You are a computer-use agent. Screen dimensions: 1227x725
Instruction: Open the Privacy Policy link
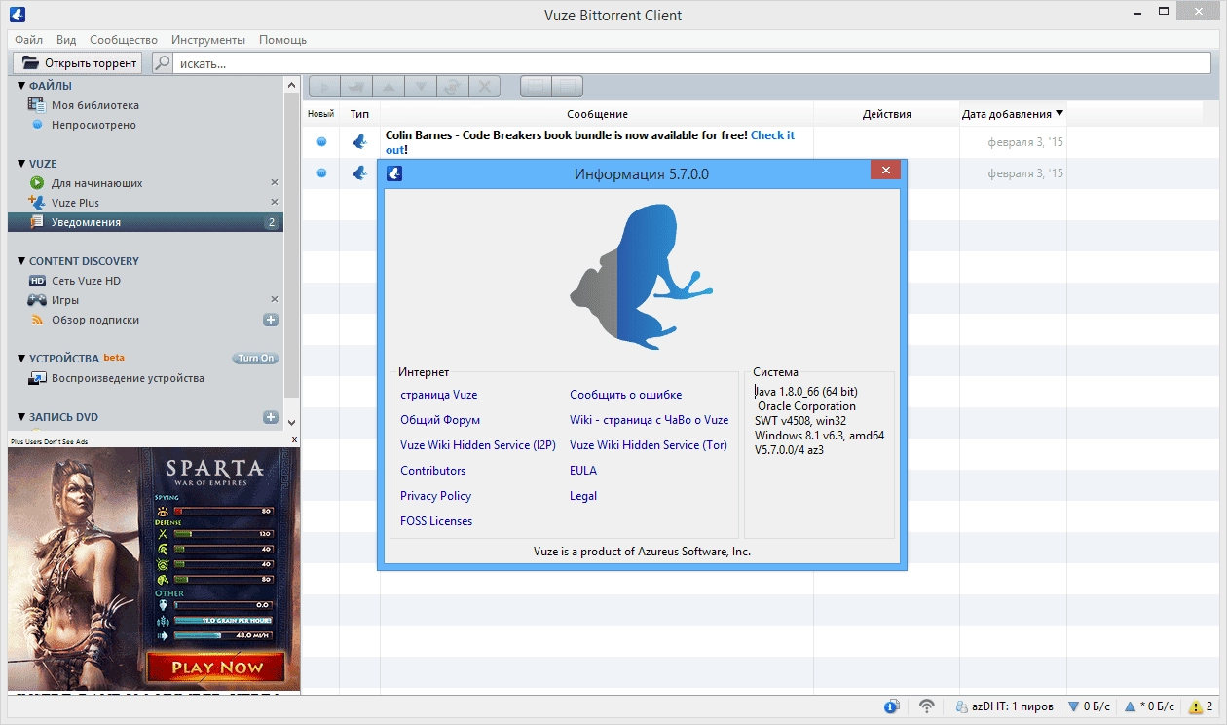[436, 496]
